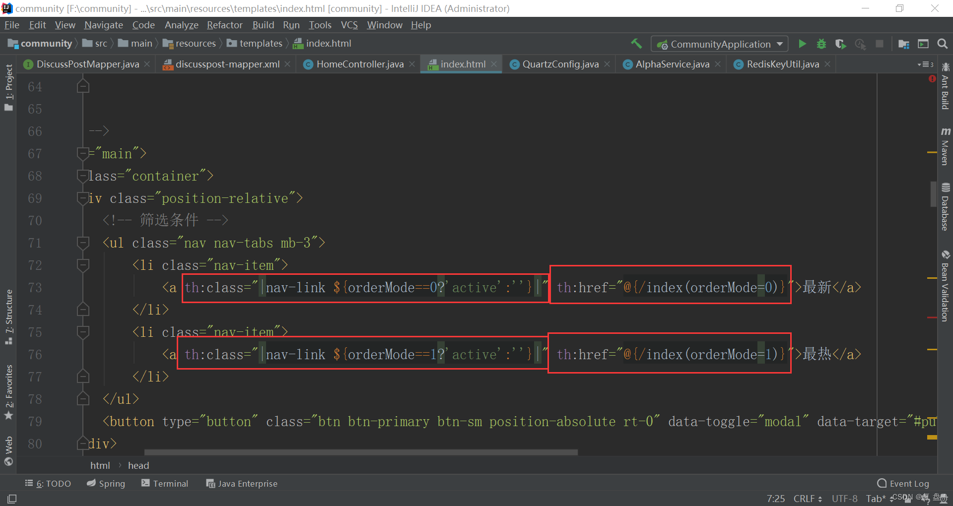Build the project with hammer icon
This screenshot has width=953, height=506.
[636, 44]
